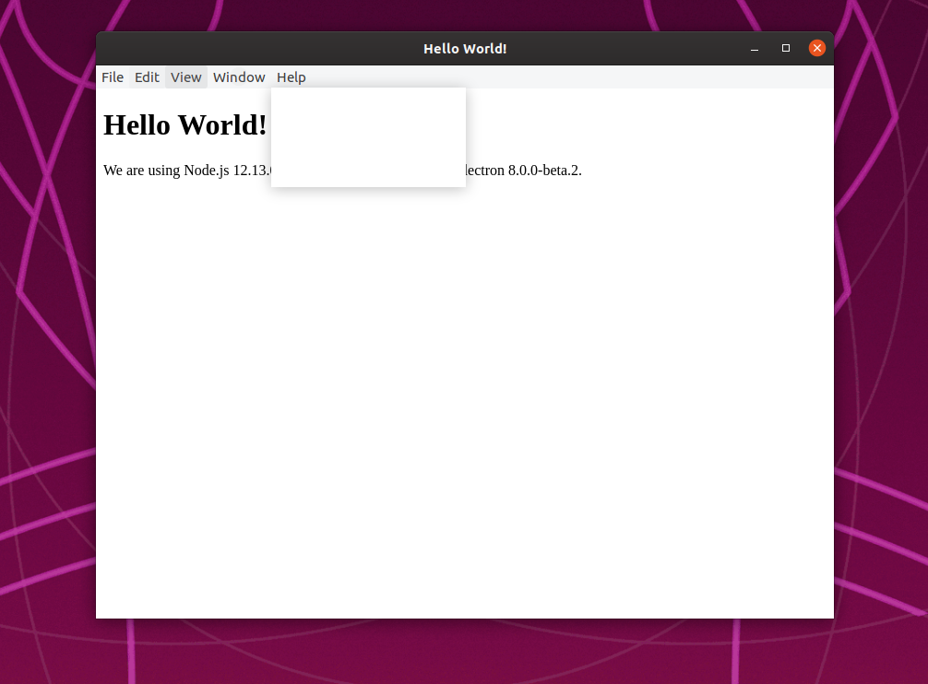The height and width of the screenshot is (684, 928).
Task: Click the Hello World! title bar text
Action: [465, 48]
